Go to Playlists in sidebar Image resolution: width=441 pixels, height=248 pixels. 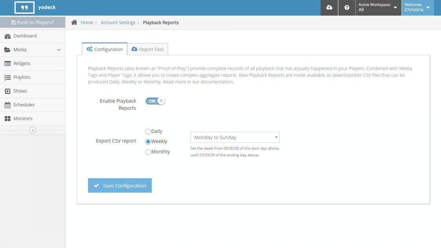(x=22, y=77)
